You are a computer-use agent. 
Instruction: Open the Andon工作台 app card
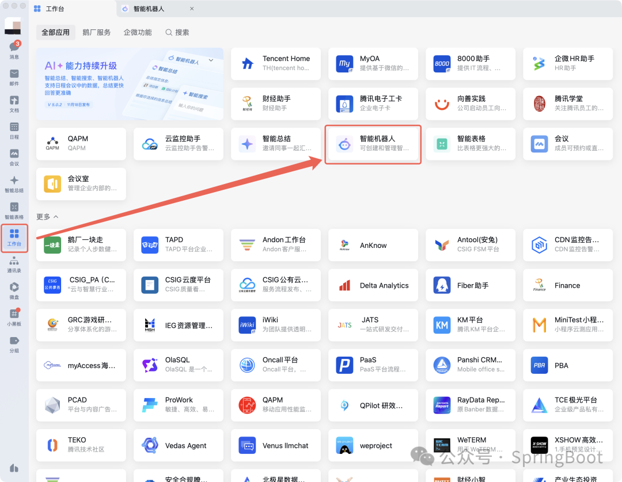[x=276, y=244]
